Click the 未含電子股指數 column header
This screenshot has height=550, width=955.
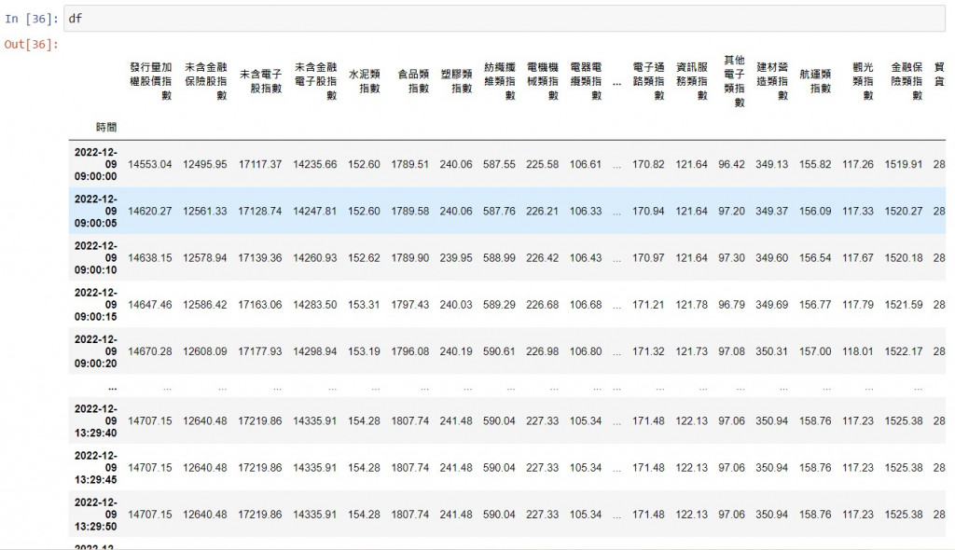point(261,81)
